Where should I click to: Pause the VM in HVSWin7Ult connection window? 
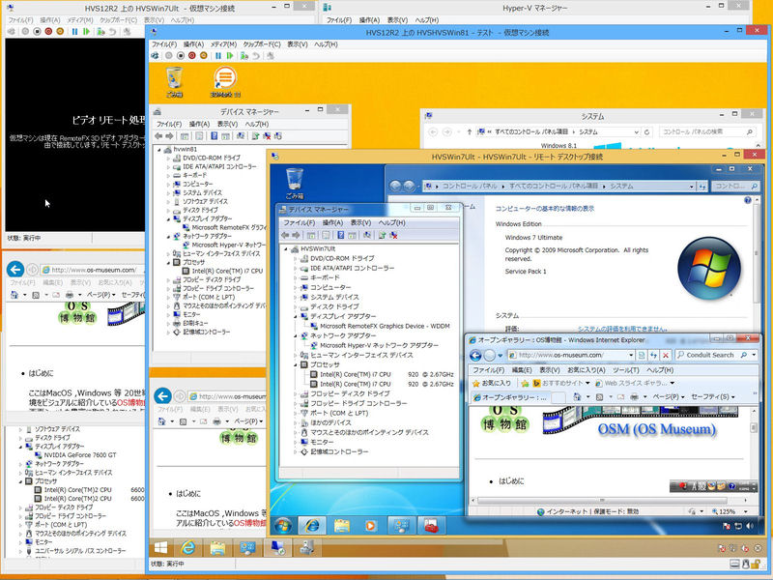[74, 32]
